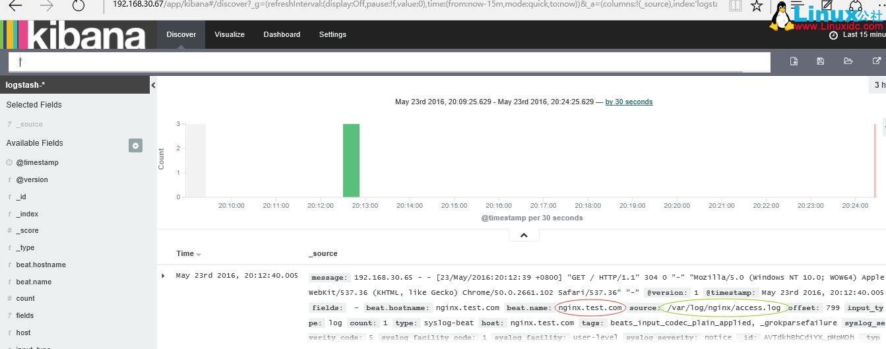886x349 pixels.
Task: Toggle the Time column sort arrow
Action: tap(199, 254)
